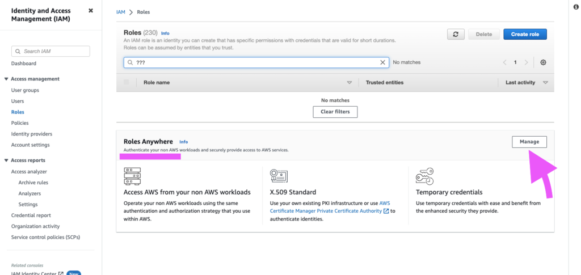Click the X.509 certificate icon
The image size is (581, 275).
pyautogui.click(x=279, y=176)
